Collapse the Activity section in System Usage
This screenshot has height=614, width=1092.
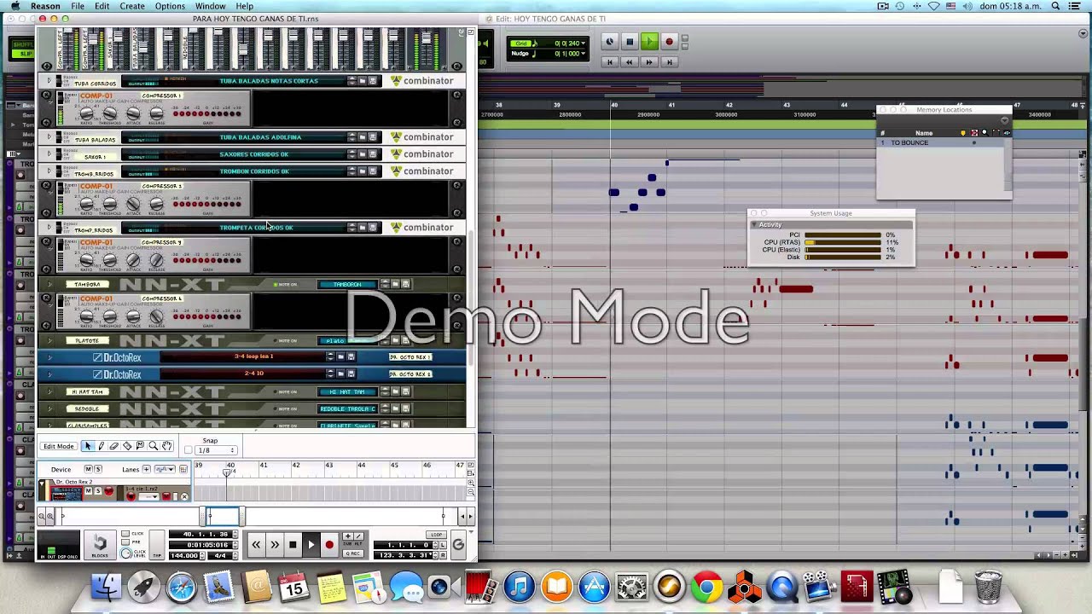click(755, 224)
